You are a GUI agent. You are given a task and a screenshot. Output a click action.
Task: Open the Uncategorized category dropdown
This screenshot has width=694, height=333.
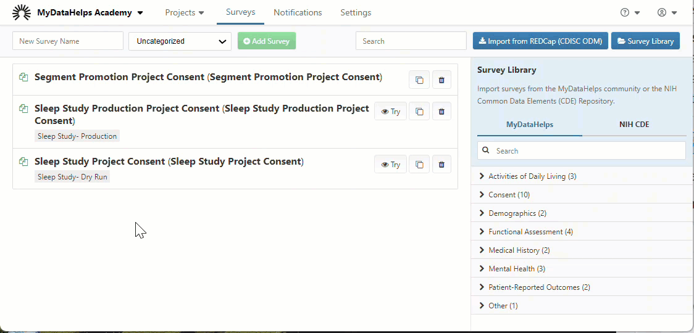[180, 41]
